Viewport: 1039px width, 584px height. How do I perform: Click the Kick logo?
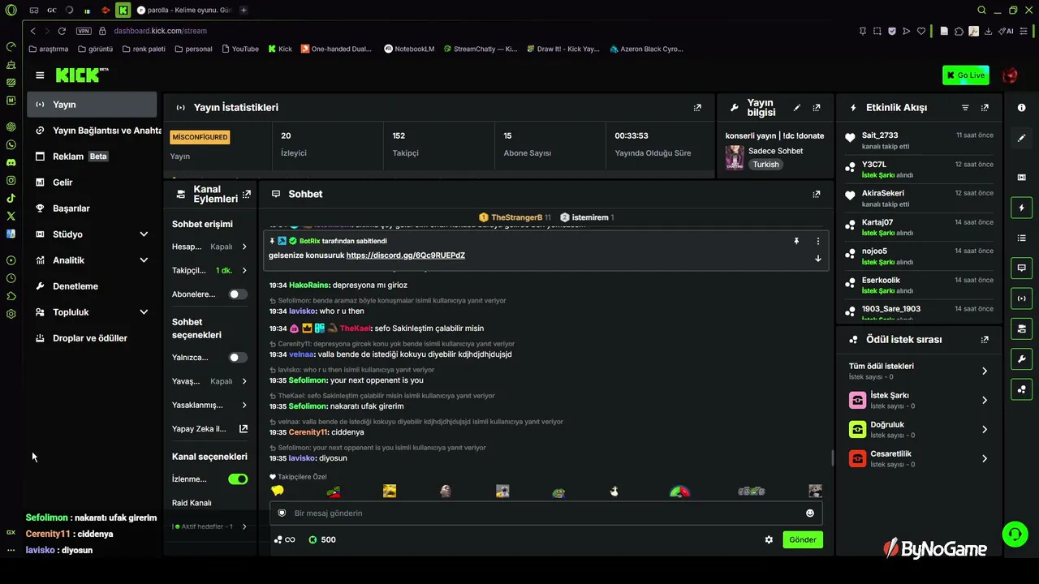(x=81, y=75)
